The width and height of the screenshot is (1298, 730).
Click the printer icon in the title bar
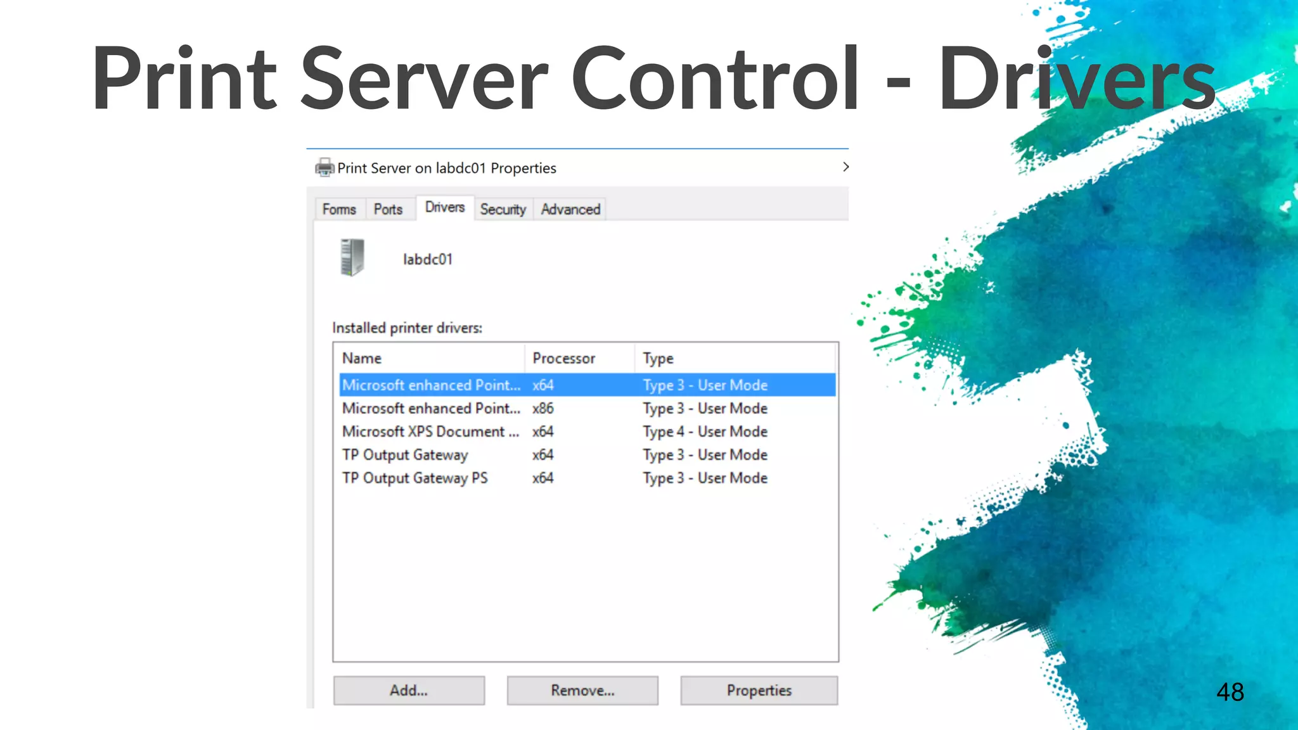(324, 167)
